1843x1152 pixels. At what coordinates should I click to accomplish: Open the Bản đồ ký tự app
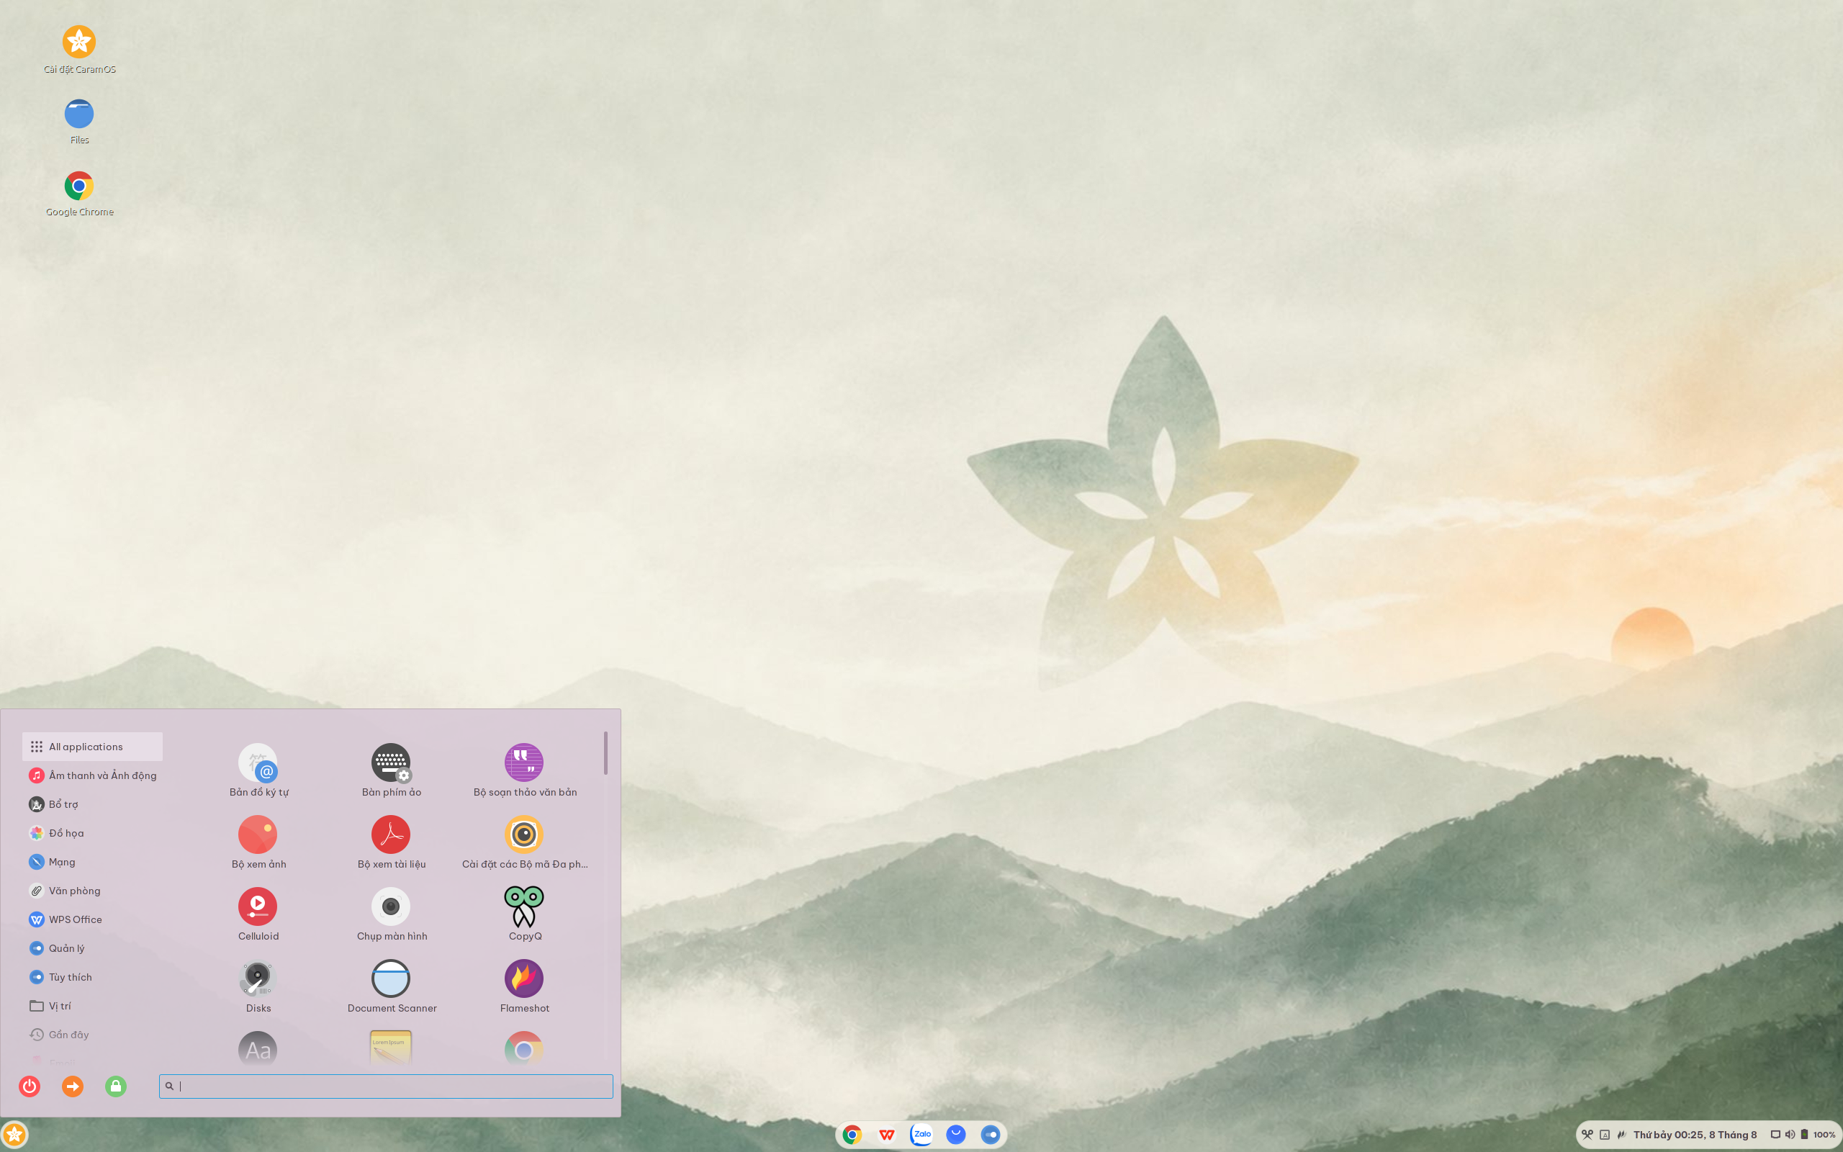[x=258, y=770]
